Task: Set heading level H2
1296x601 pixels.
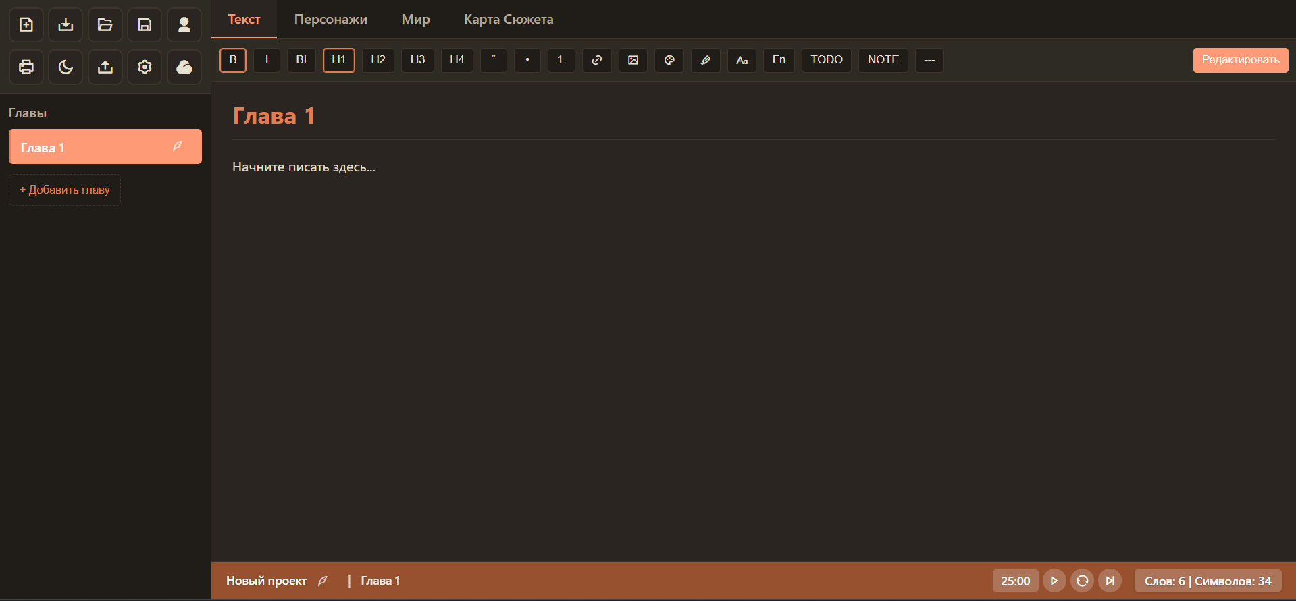Action: point(378,60)
